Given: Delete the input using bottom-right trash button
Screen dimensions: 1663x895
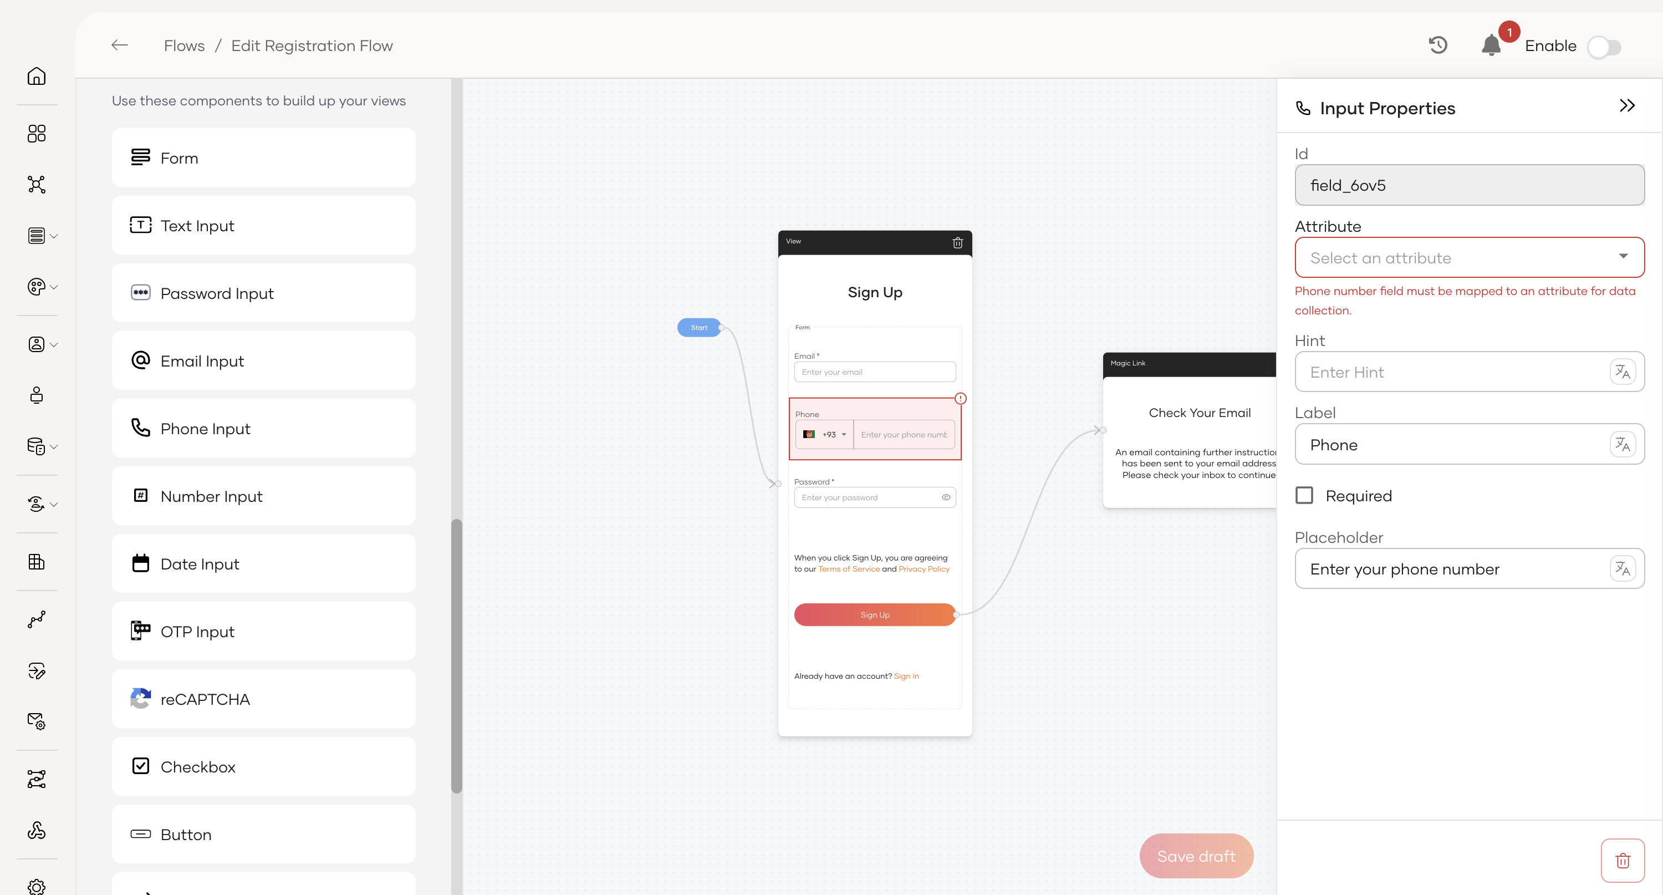Looking at the screenshot, I should (1623, 860).
